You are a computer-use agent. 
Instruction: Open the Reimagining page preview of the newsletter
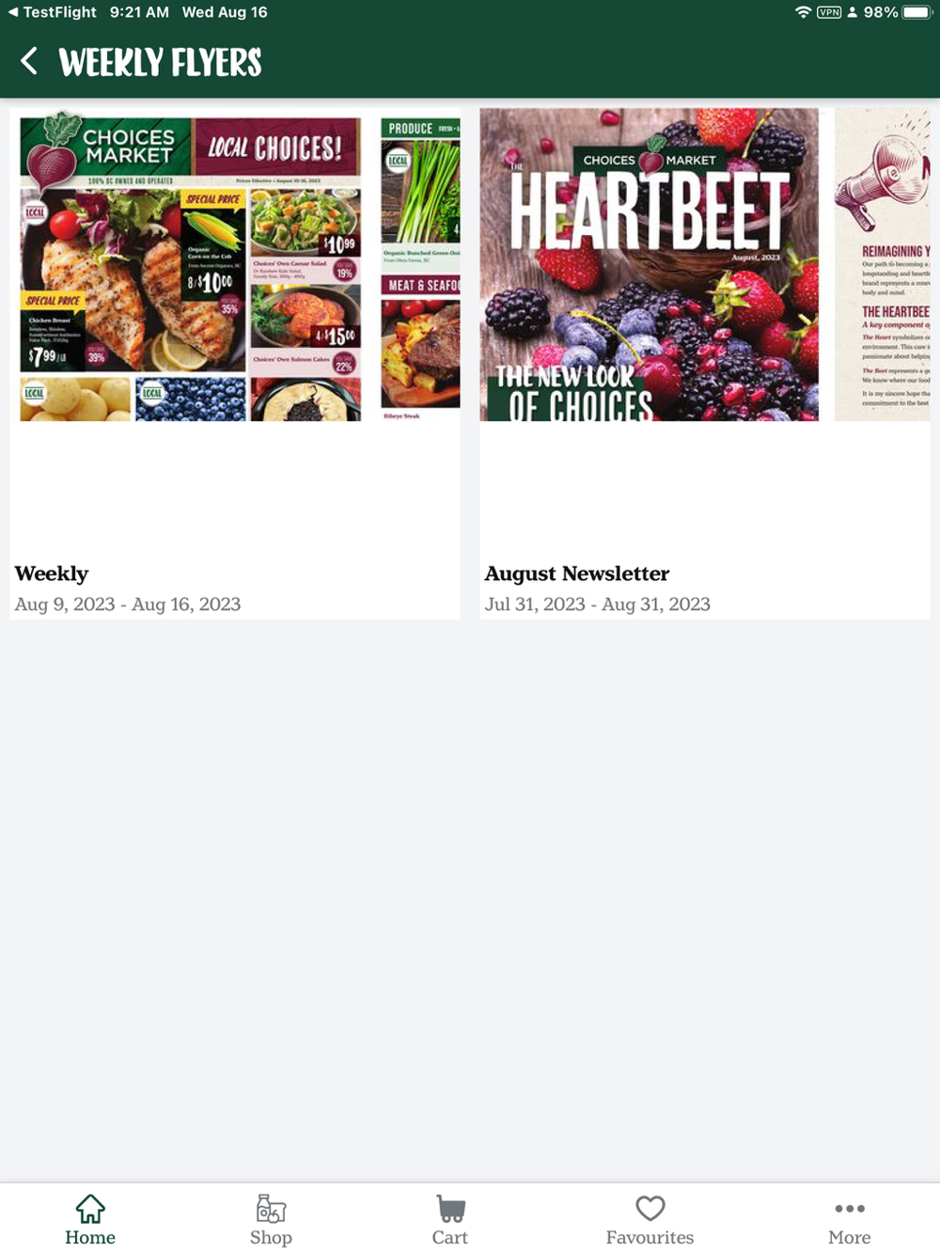pyautogui.click(x=882, y=264)
